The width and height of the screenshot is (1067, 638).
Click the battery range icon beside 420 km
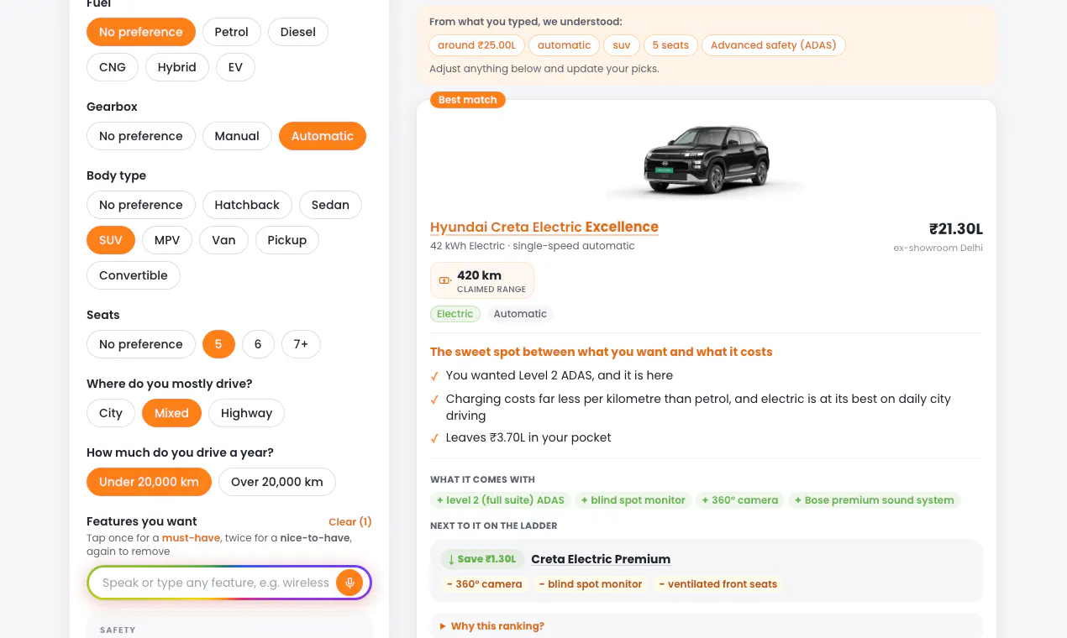click(444, 280)
